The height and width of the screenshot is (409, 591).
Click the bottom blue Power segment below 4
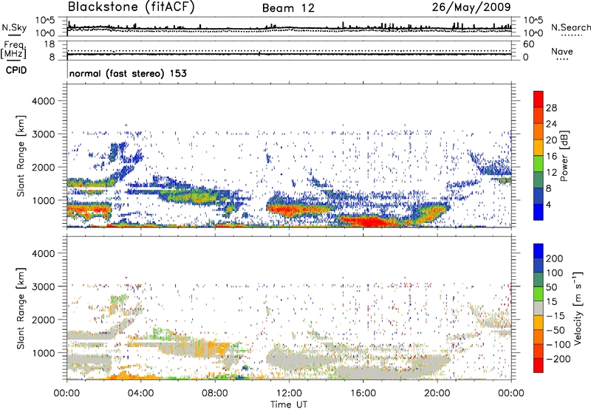[x=539, y=213]
